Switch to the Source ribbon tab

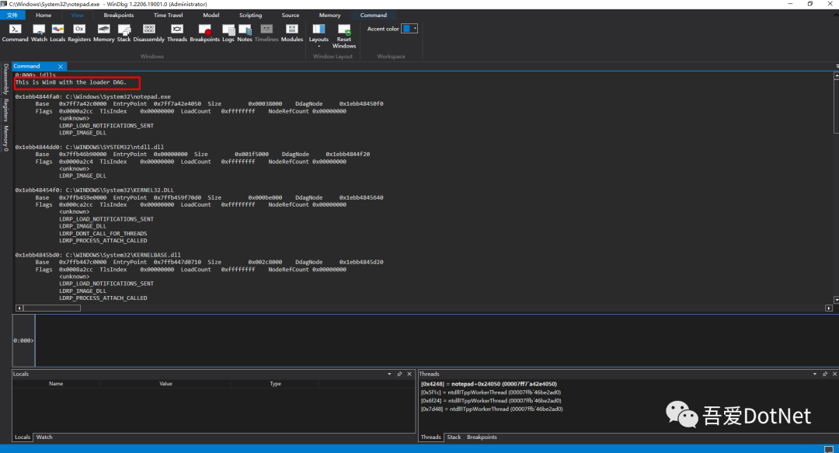[291, 15]
